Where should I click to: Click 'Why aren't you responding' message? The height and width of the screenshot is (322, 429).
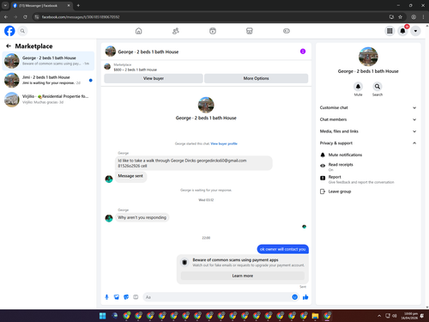[142, 217]
